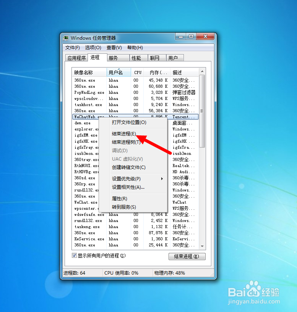
Task: Select the PopWndLog.exe process row
Action: coord(135,93)
